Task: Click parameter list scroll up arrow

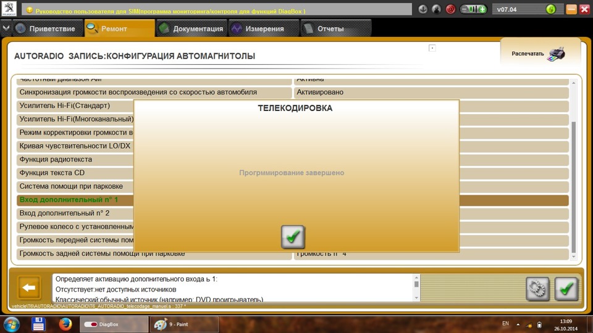Action: pos(574,83)
